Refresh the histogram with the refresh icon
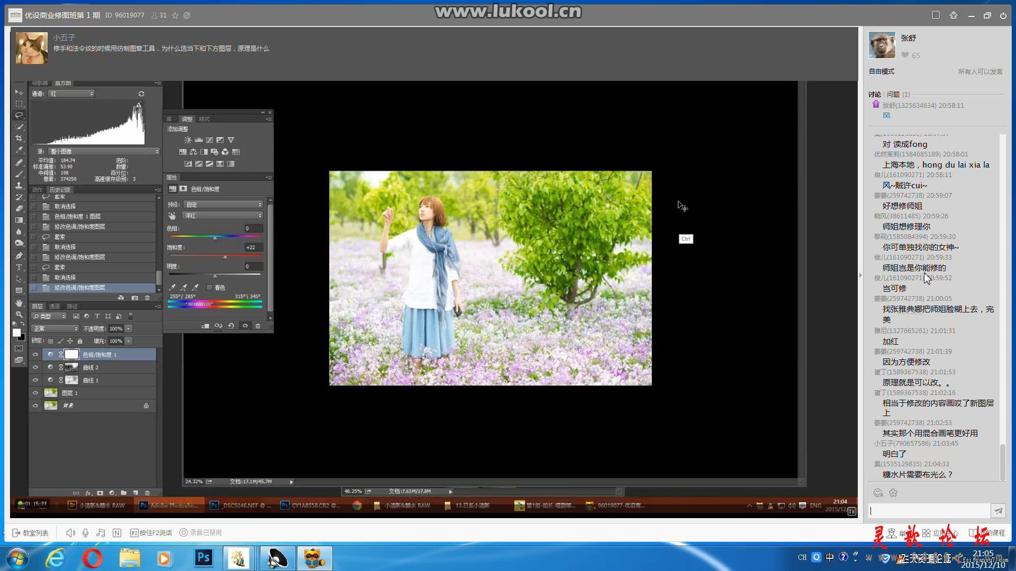Viewport: 1016px width, 571px height. 141,94
